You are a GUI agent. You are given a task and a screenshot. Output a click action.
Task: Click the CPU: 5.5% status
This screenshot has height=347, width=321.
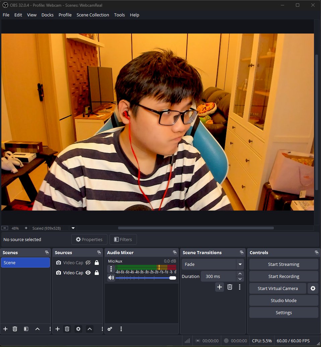point(262,341)
